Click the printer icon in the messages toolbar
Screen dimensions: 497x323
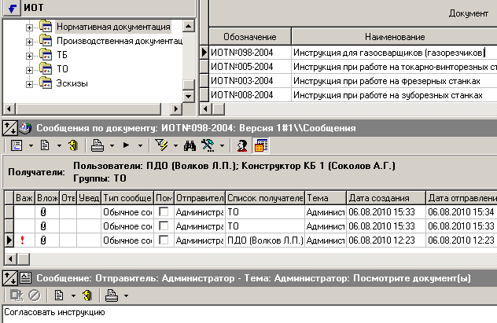(x=97, y=145)
